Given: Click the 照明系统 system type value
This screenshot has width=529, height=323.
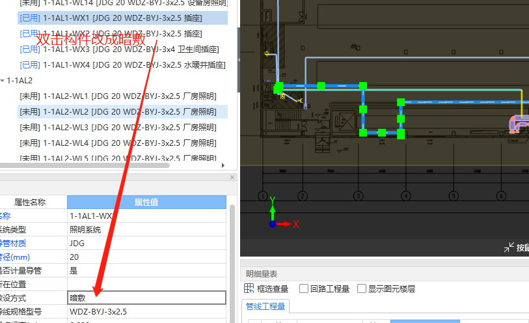Looking at the screenshot, I should pyautogui.click(x=146, y=229).
